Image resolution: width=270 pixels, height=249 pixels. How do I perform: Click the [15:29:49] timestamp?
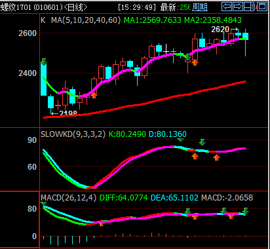137,7
